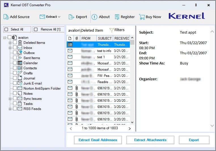Image resolution: width=216 pixels, height=151 pixels.
Task: Click the Filters funnel icon
Action: [111, 30]
